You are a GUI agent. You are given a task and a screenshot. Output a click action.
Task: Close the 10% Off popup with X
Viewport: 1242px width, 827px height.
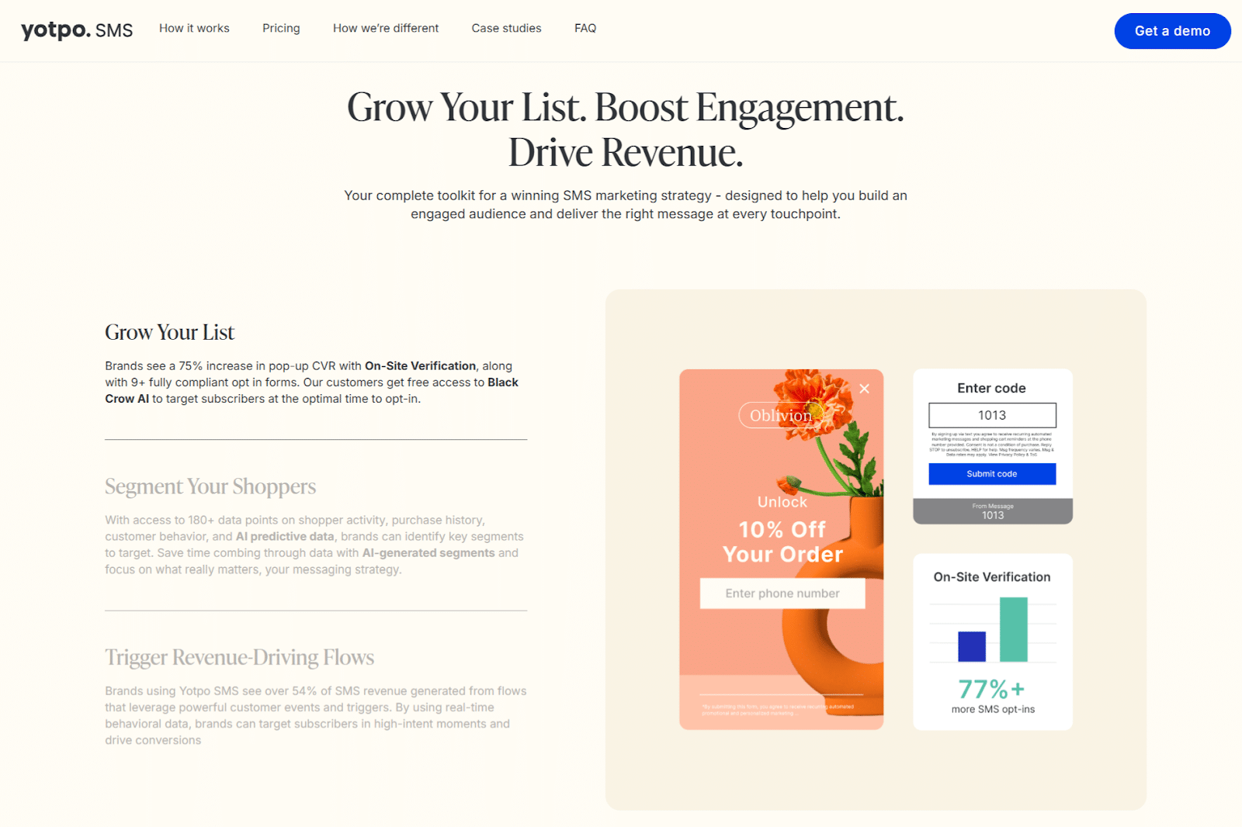pos(864,389)
